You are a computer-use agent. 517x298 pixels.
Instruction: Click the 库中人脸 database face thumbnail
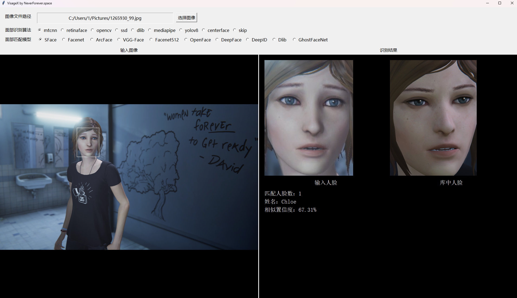433,118
